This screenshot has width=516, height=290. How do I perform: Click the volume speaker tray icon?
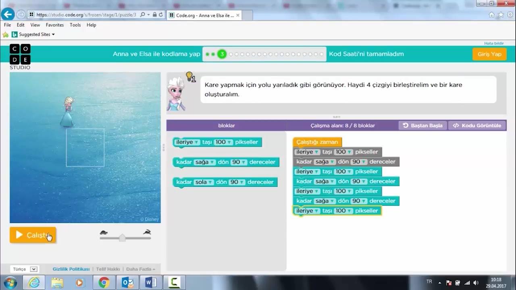(476, 283)
